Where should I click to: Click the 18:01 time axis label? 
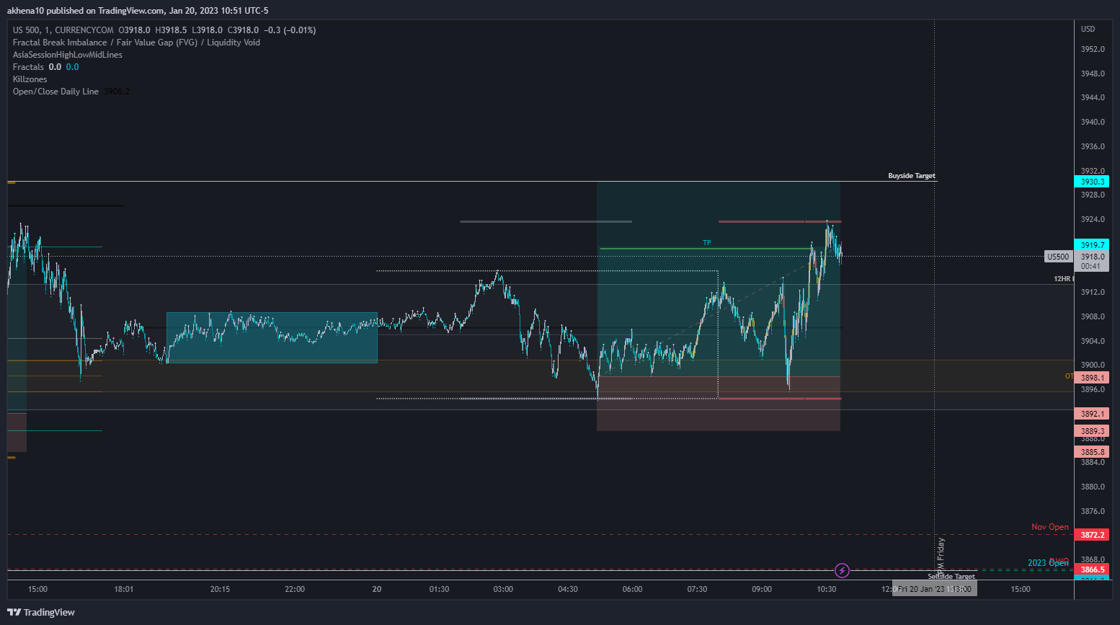click(124, 589)
